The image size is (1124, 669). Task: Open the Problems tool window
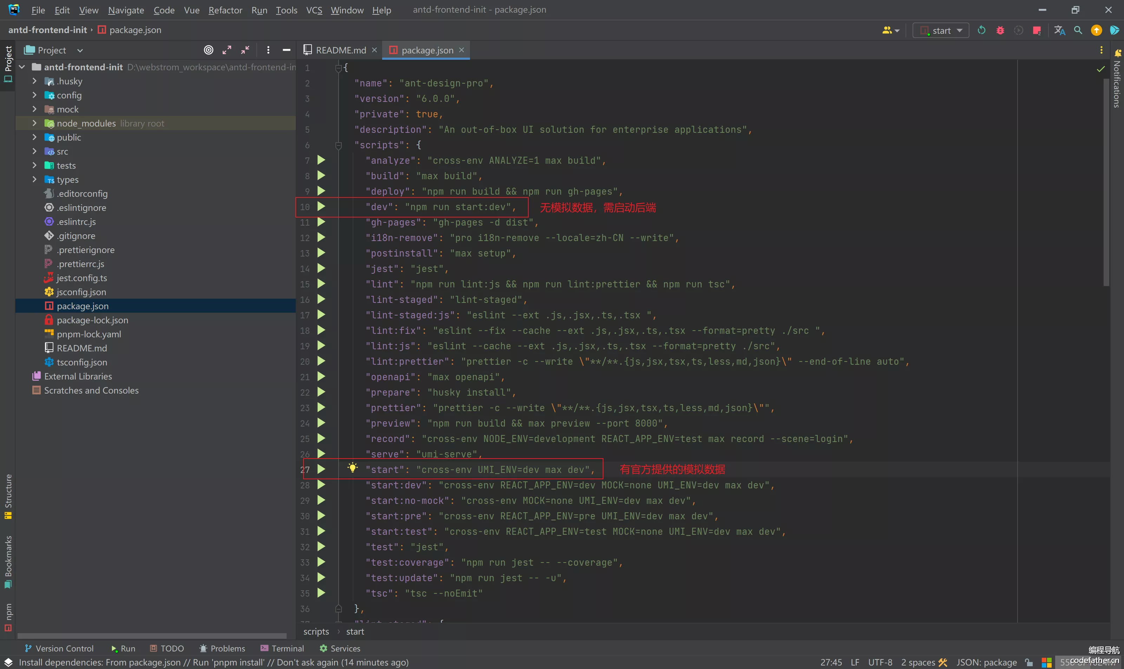point(222,648)
